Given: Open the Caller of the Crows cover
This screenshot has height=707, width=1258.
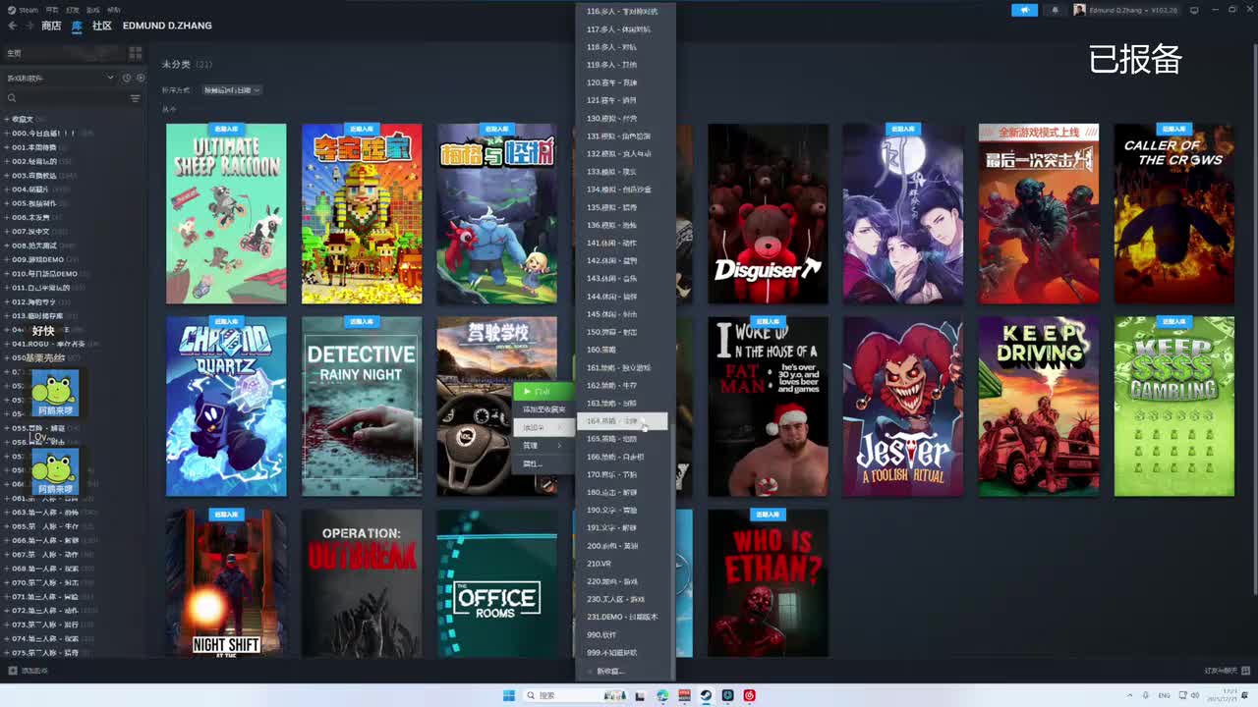Looking at the screenshot, I should point(1173,214).
